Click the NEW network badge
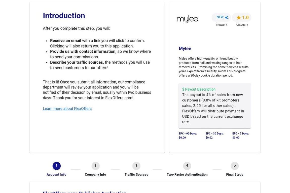This screenshot has height=193, width=290. 221,17
